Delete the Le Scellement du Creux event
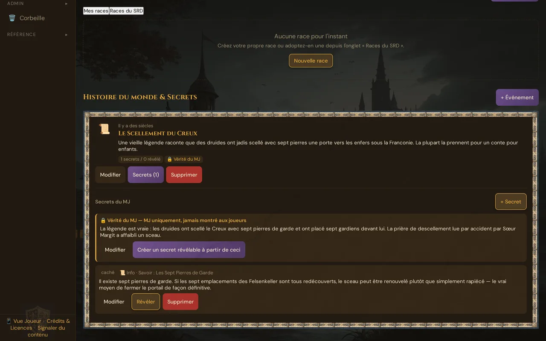Image resolution: width=546 pixels, height=341 pixels. (184, 175)
